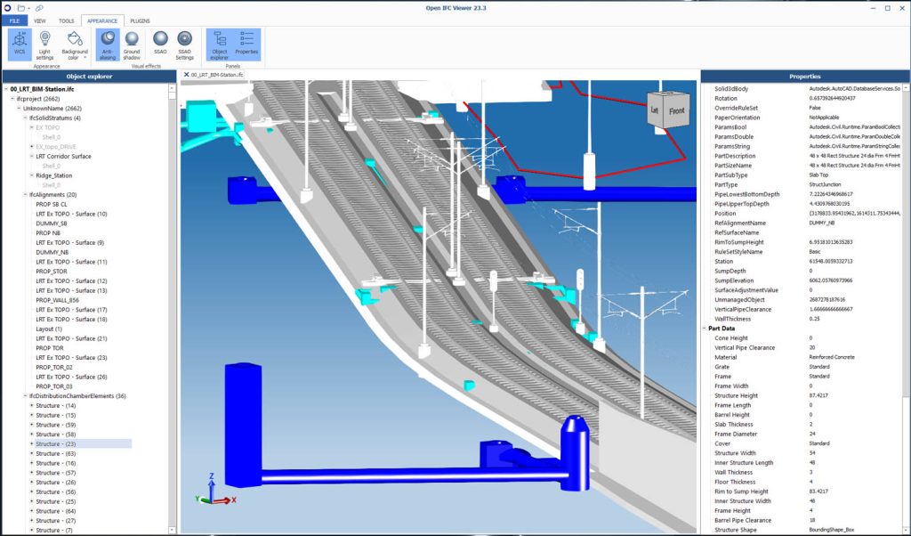Click the tall blue box structure in viewport
911x536 pixels.
click(x=243, y=425)
